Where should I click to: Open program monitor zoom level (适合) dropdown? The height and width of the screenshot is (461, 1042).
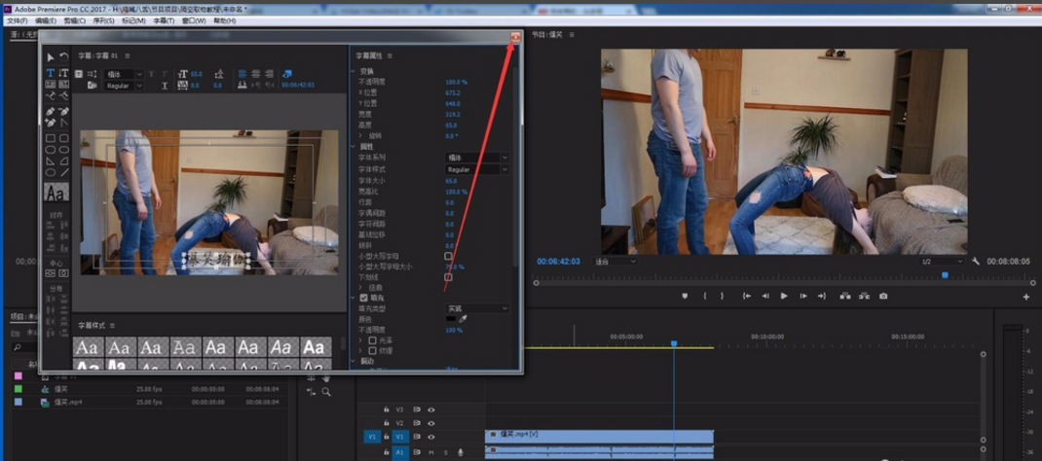(616, 262)
